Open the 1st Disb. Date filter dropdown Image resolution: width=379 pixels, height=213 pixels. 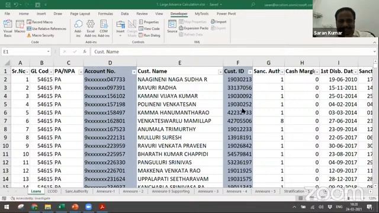[x=355, y=72]
